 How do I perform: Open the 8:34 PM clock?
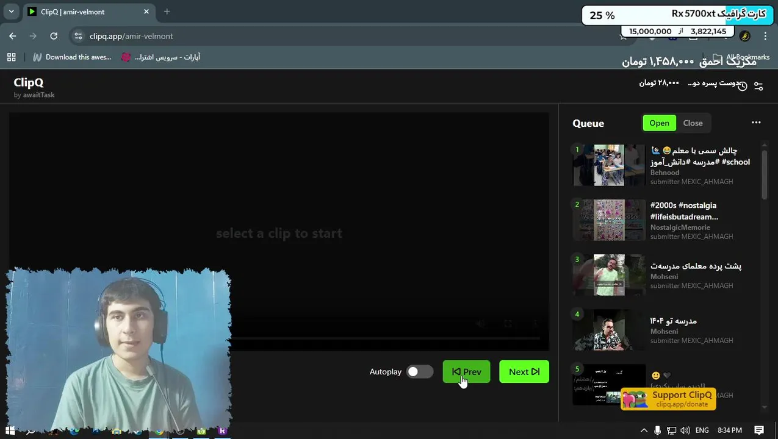coord(730,430)
